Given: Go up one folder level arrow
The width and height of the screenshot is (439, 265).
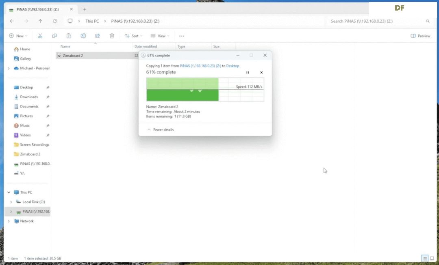Looking at the screenshot, I should [40, 21].
